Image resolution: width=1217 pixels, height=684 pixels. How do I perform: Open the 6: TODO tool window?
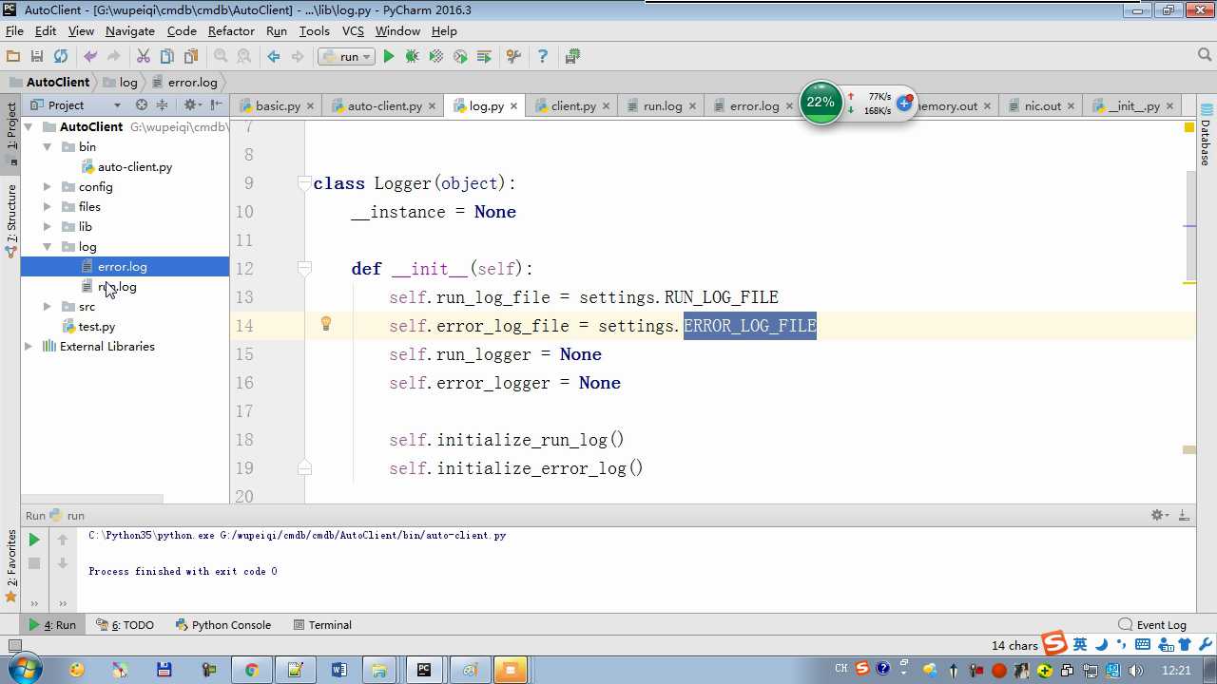tap(125, 625)
